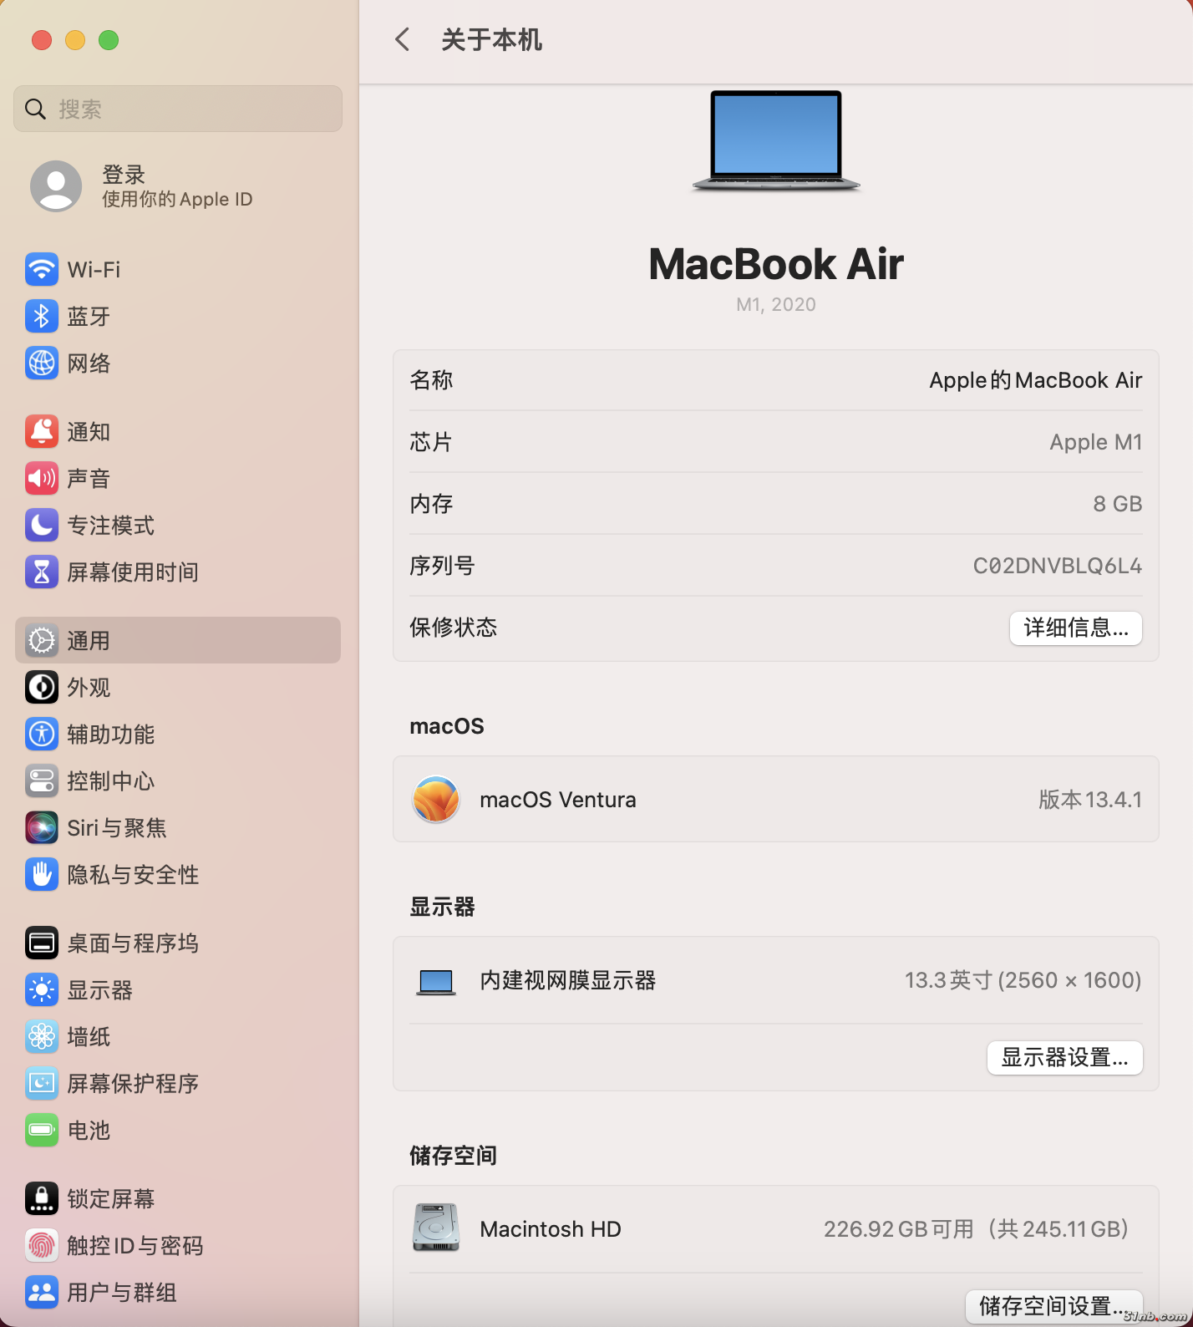Go back using the chevron arrow
The width and height of the screenshot is (1193, 1327).
click(x=403, y=39)
